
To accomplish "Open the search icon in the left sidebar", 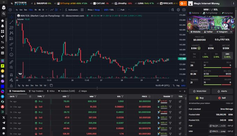I will pyautogui.click(x=3, y=14).
